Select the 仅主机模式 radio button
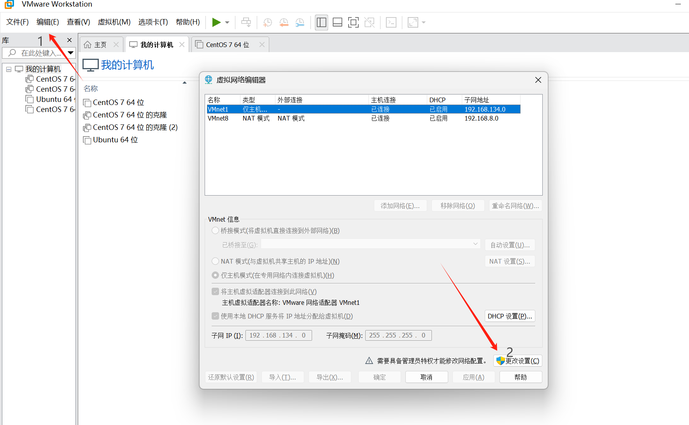Image resolution: width=689 pixels, height=425 pixels. coord(215,275)
